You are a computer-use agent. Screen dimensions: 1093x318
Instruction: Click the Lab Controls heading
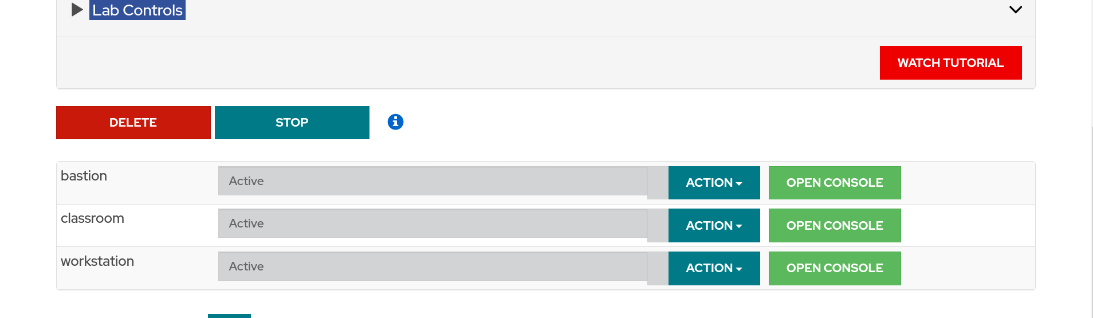[x=137, y=10]
